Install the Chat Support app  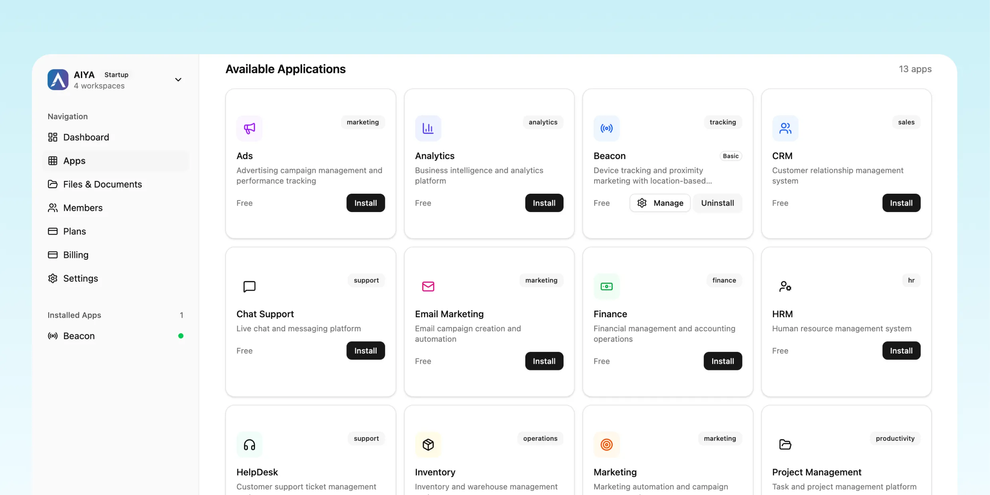[365, 350]
